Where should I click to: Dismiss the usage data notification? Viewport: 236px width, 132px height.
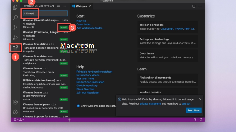[x=200, y=99]
